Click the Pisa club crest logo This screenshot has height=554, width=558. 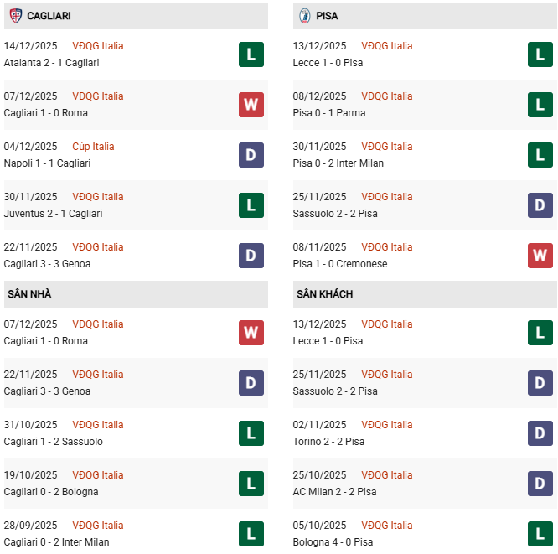[x=305, y=16]
